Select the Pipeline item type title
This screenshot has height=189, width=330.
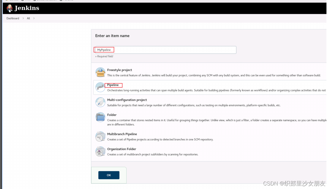(113, 85)
